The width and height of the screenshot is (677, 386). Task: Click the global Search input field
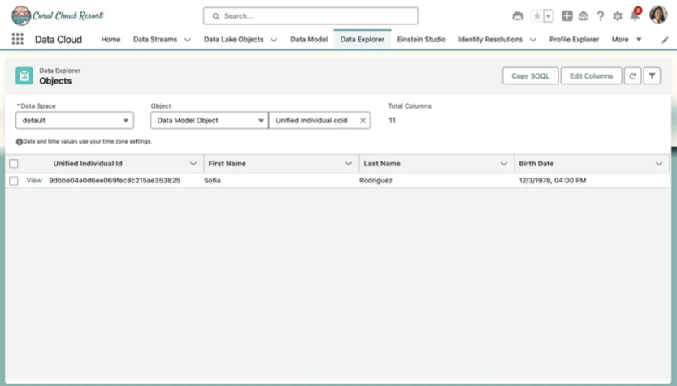pos(310,16)
